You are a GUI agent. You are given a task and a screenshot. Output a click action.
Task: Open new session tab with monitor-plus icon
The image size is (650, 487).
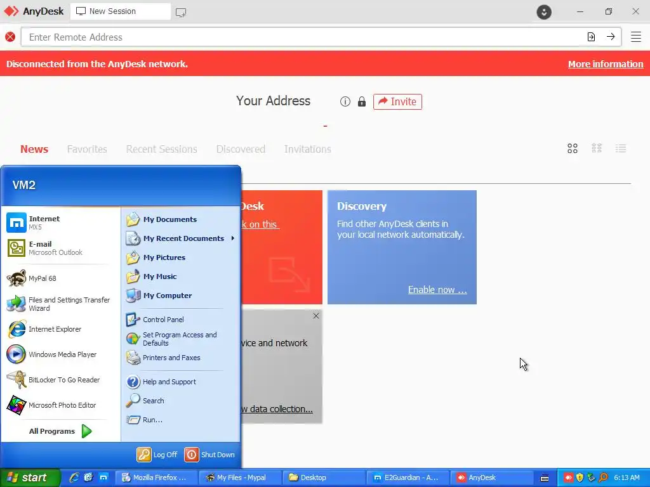coord(181,12)
